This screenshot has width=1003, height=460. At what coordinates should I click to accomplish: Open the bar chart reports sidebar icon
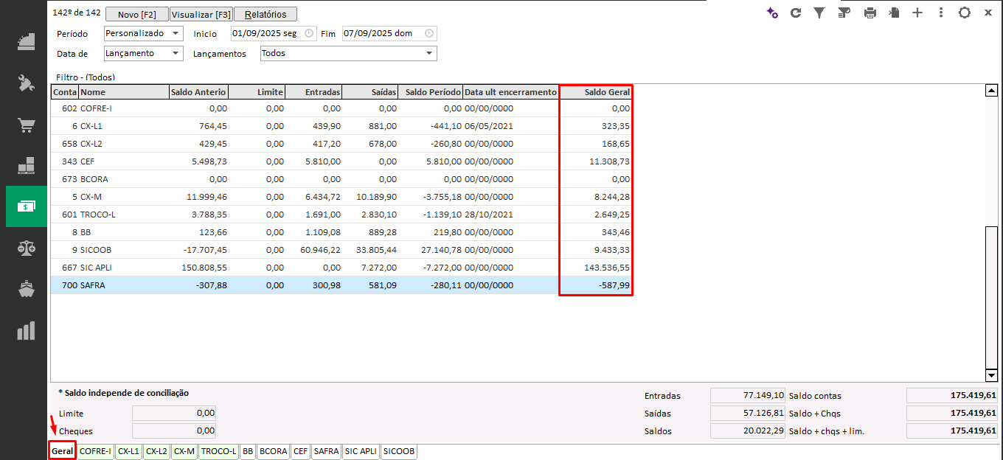point(27,331)
